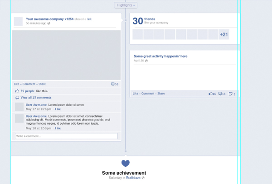272x184 pixels.
Task: Like the May 18 at 1:50pm comment
Action: [x=58, y=128]
